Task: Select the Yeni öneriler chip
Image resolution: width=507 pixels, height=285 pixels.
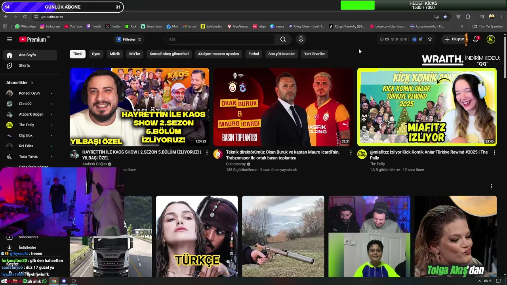Action: (x=314, y=54)
